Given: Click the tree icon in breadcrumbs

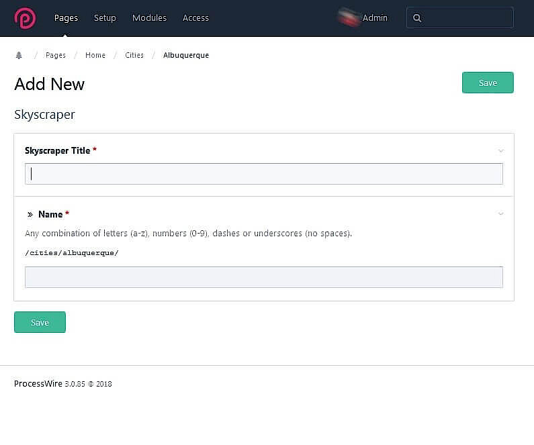Looking at the screenshot, I should tap(19, 55).
